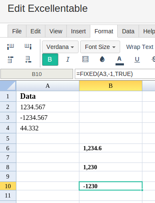The height and width of the screenshot is (203, 155).
Task: Click the formula bar input
Action: pyautogui.click(x=115, y=74)
